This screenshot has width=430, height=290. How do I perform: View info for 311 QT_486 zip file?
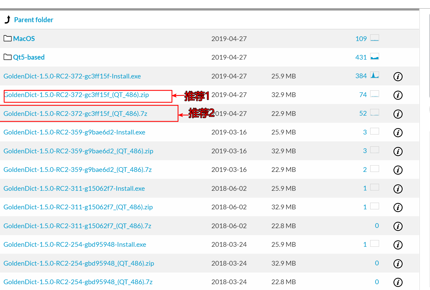point(398,207)
